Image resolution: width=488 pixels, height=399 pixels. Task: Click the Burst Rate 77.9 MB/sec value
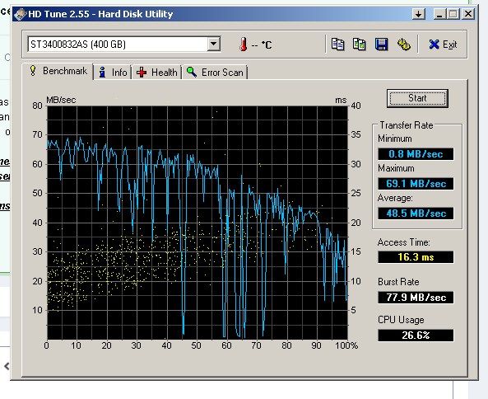coord(416,298)
